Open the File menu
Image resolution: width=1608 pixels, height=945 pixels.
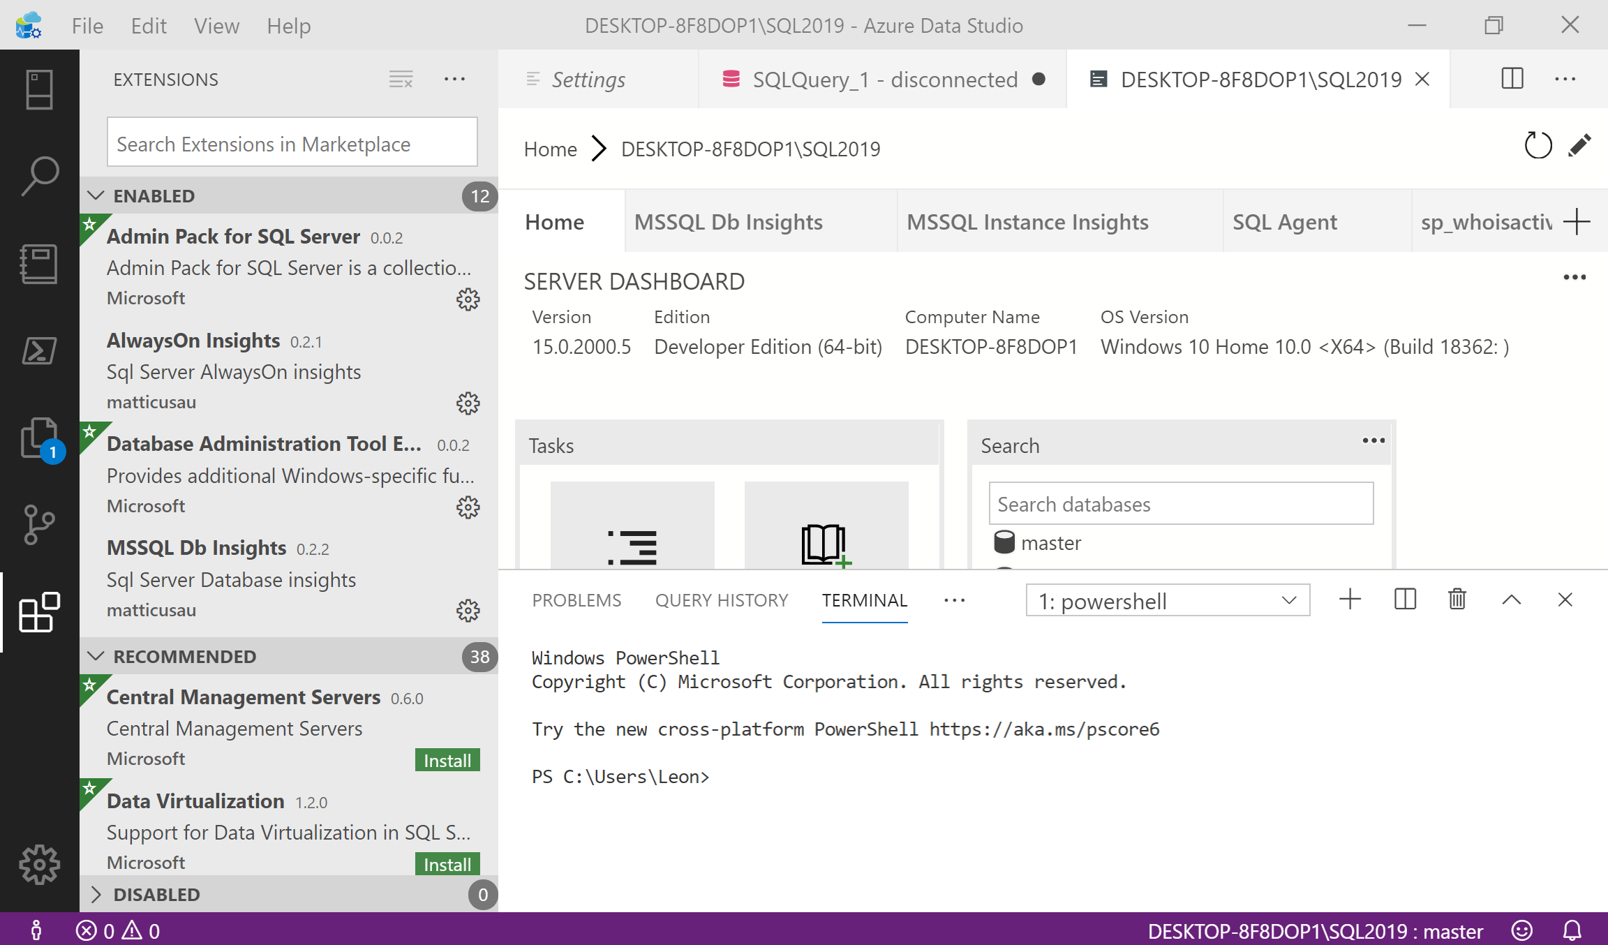click(x=87, y=26)
